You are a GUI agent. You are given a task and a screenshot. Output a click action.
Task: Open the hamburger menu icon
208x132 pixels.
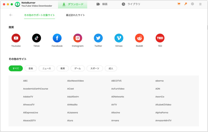tap(200, 4)
